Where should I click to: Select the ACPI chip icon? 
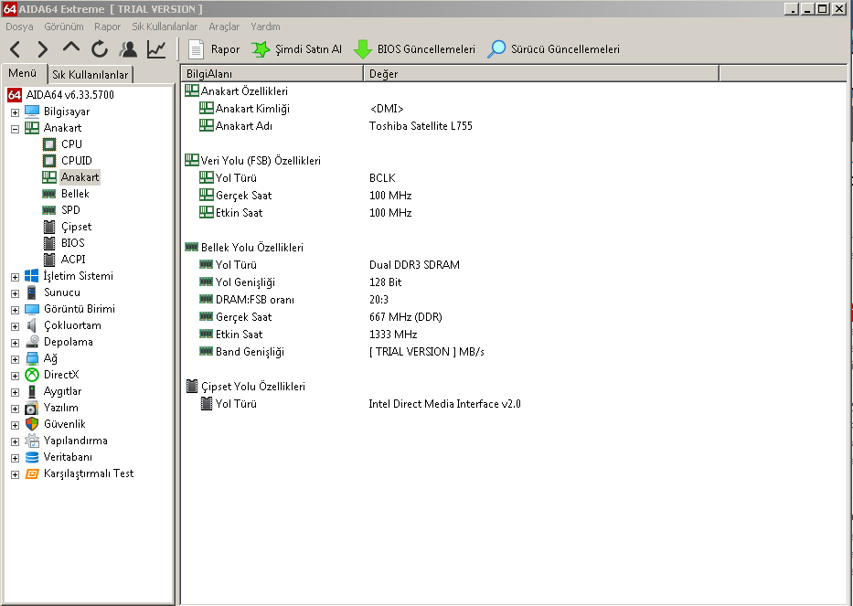pos(49,260)
